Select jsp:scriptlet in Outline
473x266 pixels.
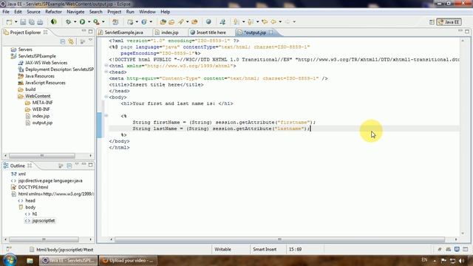[x=44, y=220]
